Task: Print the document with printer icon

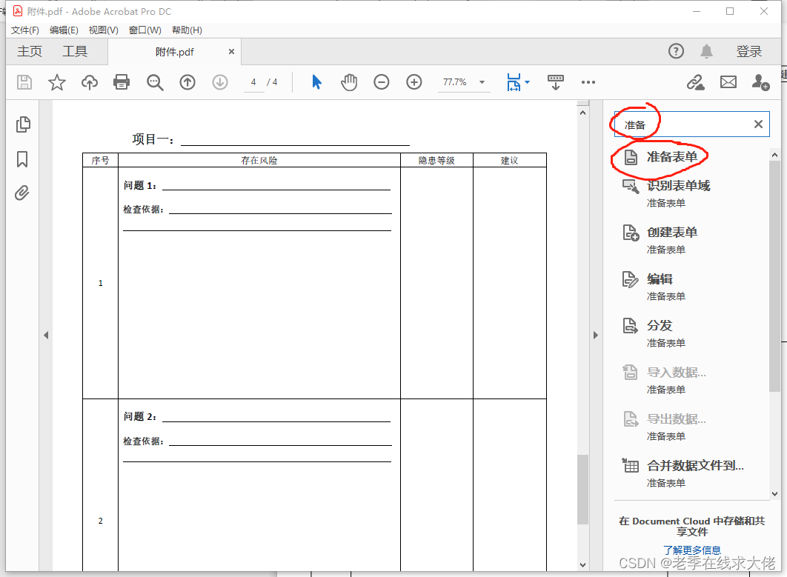Action: tap(122, 81)
